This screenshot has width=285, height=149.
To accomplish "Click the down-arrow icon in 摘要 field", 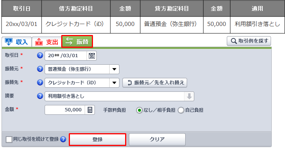I will point(189,96).
